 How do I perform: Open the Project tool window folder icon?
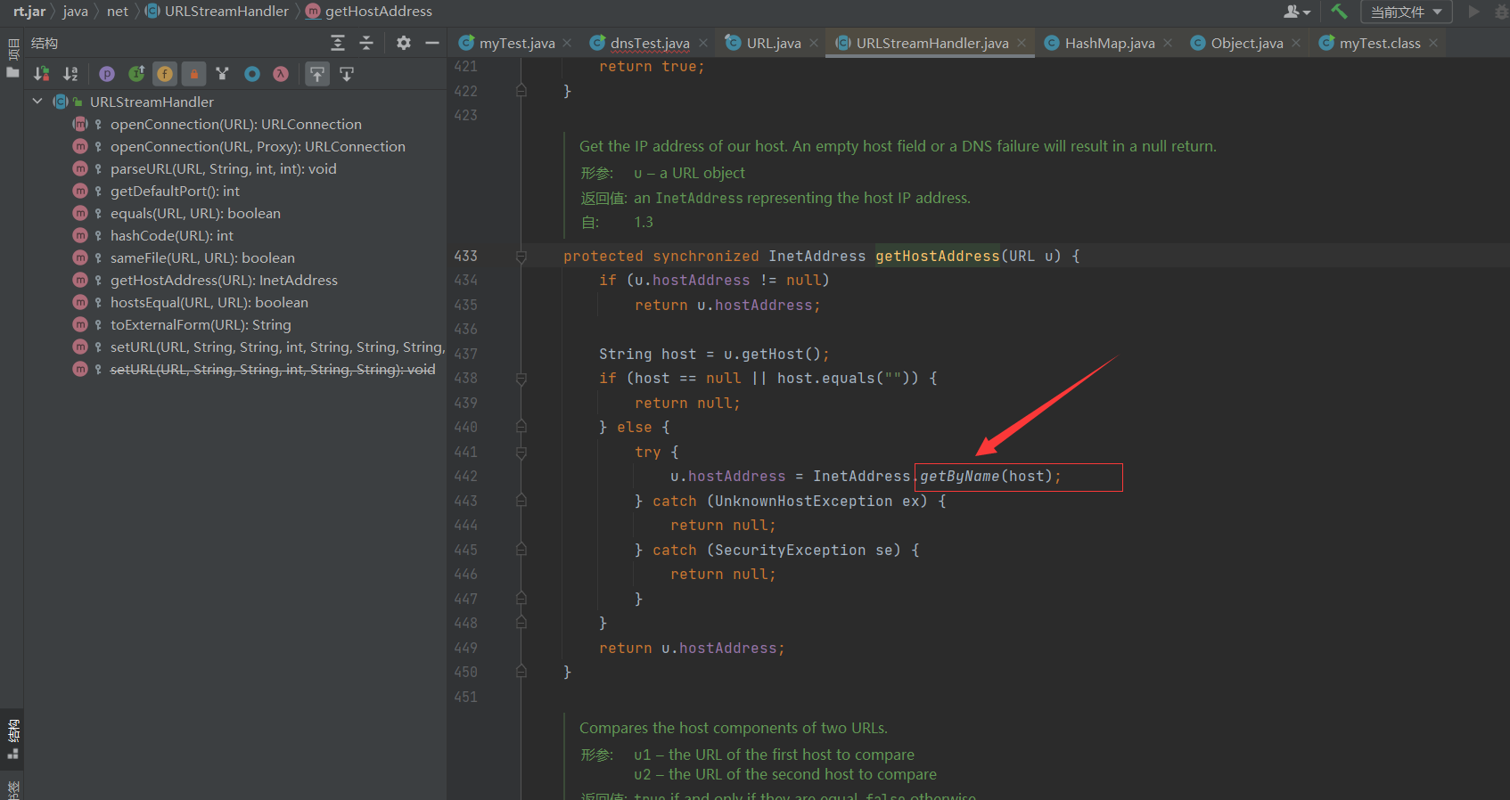[x=12, y=72]
